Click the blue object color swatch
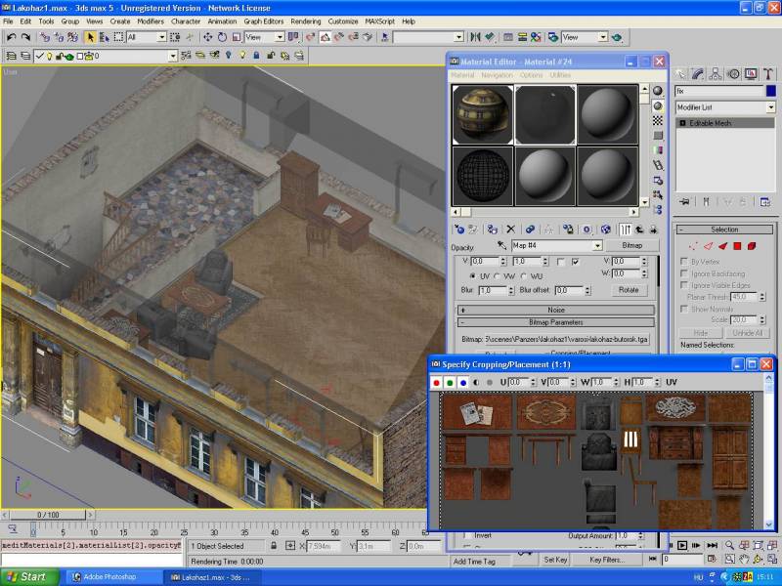782x586 pixels. click(x=770, y=91)
